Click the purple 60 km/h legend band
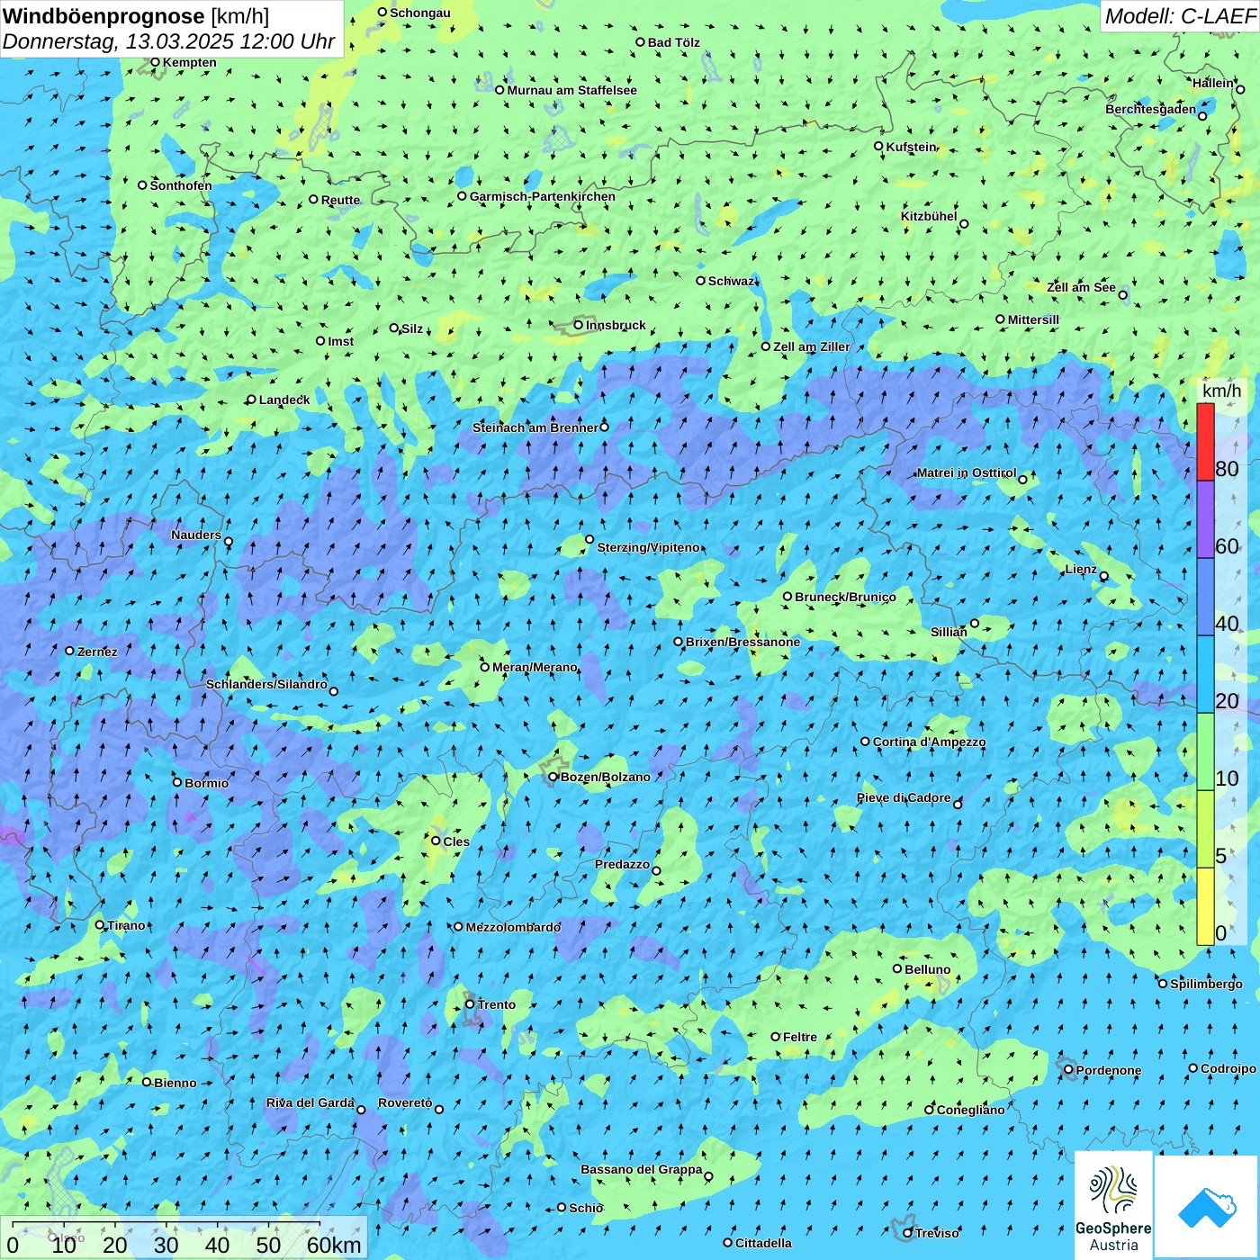Image resolution: width=1260 pixels, height=1260 pixels. pyautogui.click(x=1205, y=519)
